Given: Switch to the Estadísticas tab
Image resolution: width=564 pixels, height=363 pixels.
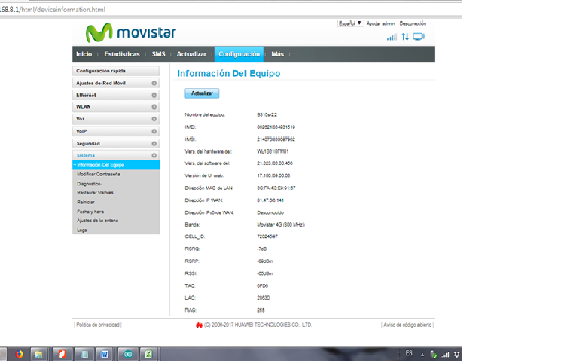Looking at the screenshot, I should click(x=122, y=54).
